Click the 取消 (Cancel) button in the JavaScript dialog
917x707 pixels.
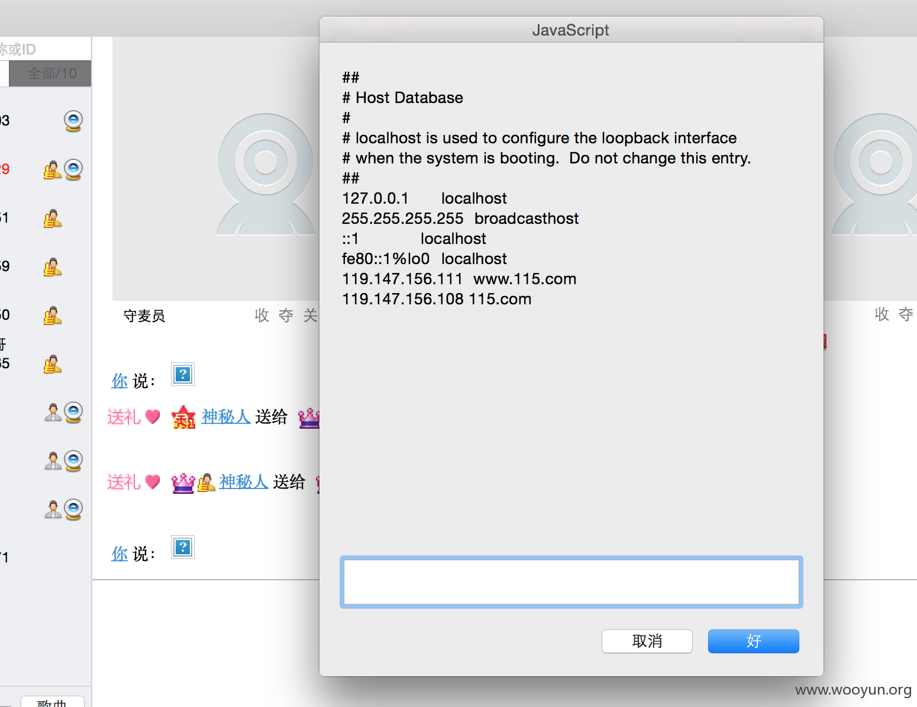pos(647,641)
